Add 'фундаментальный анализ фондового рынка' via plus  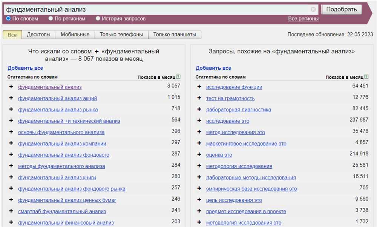tap(11, 188)
